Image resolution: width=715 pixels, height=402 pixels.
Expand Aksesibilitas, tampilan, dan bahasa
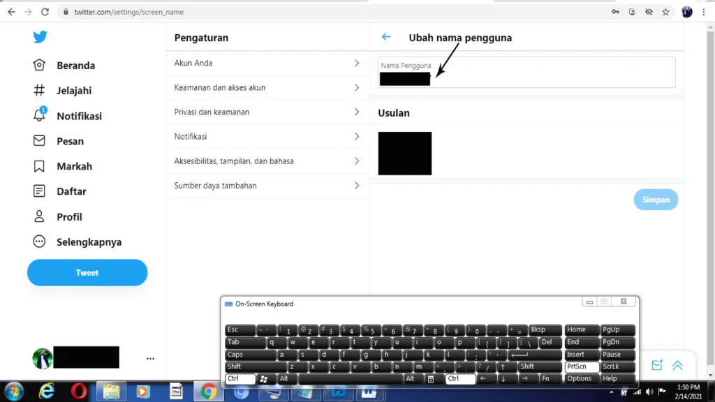click(x=267, y=161)
